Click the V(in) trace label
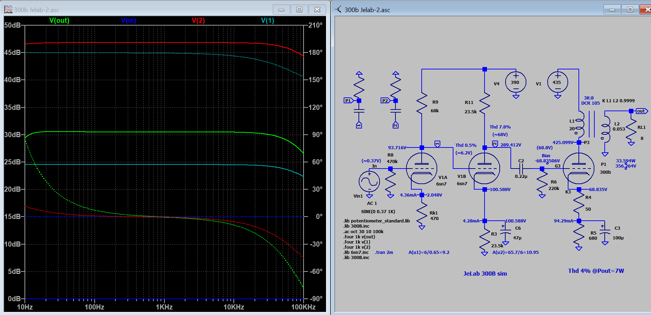The width and height of the screenshot is (651, 315). point(129,20)
